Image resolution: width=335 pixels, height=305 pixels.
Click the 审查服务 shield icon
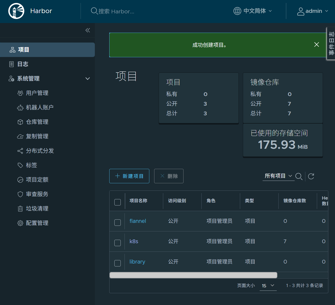pos(20,194)
